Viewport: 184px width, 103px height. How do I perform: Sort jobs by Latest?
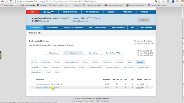click(x=73, y=53)
